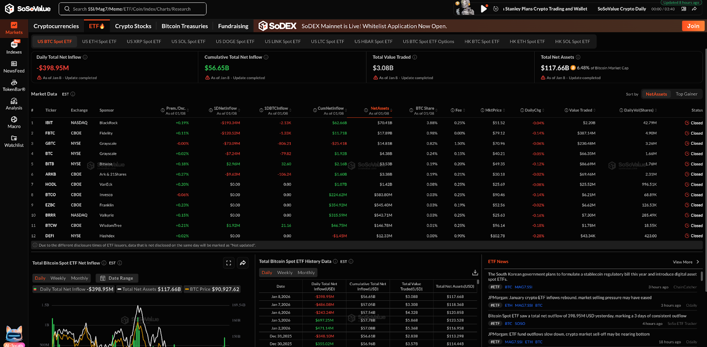Open the Bitcoin Treasuries menu tab

[x=185, y=26]
